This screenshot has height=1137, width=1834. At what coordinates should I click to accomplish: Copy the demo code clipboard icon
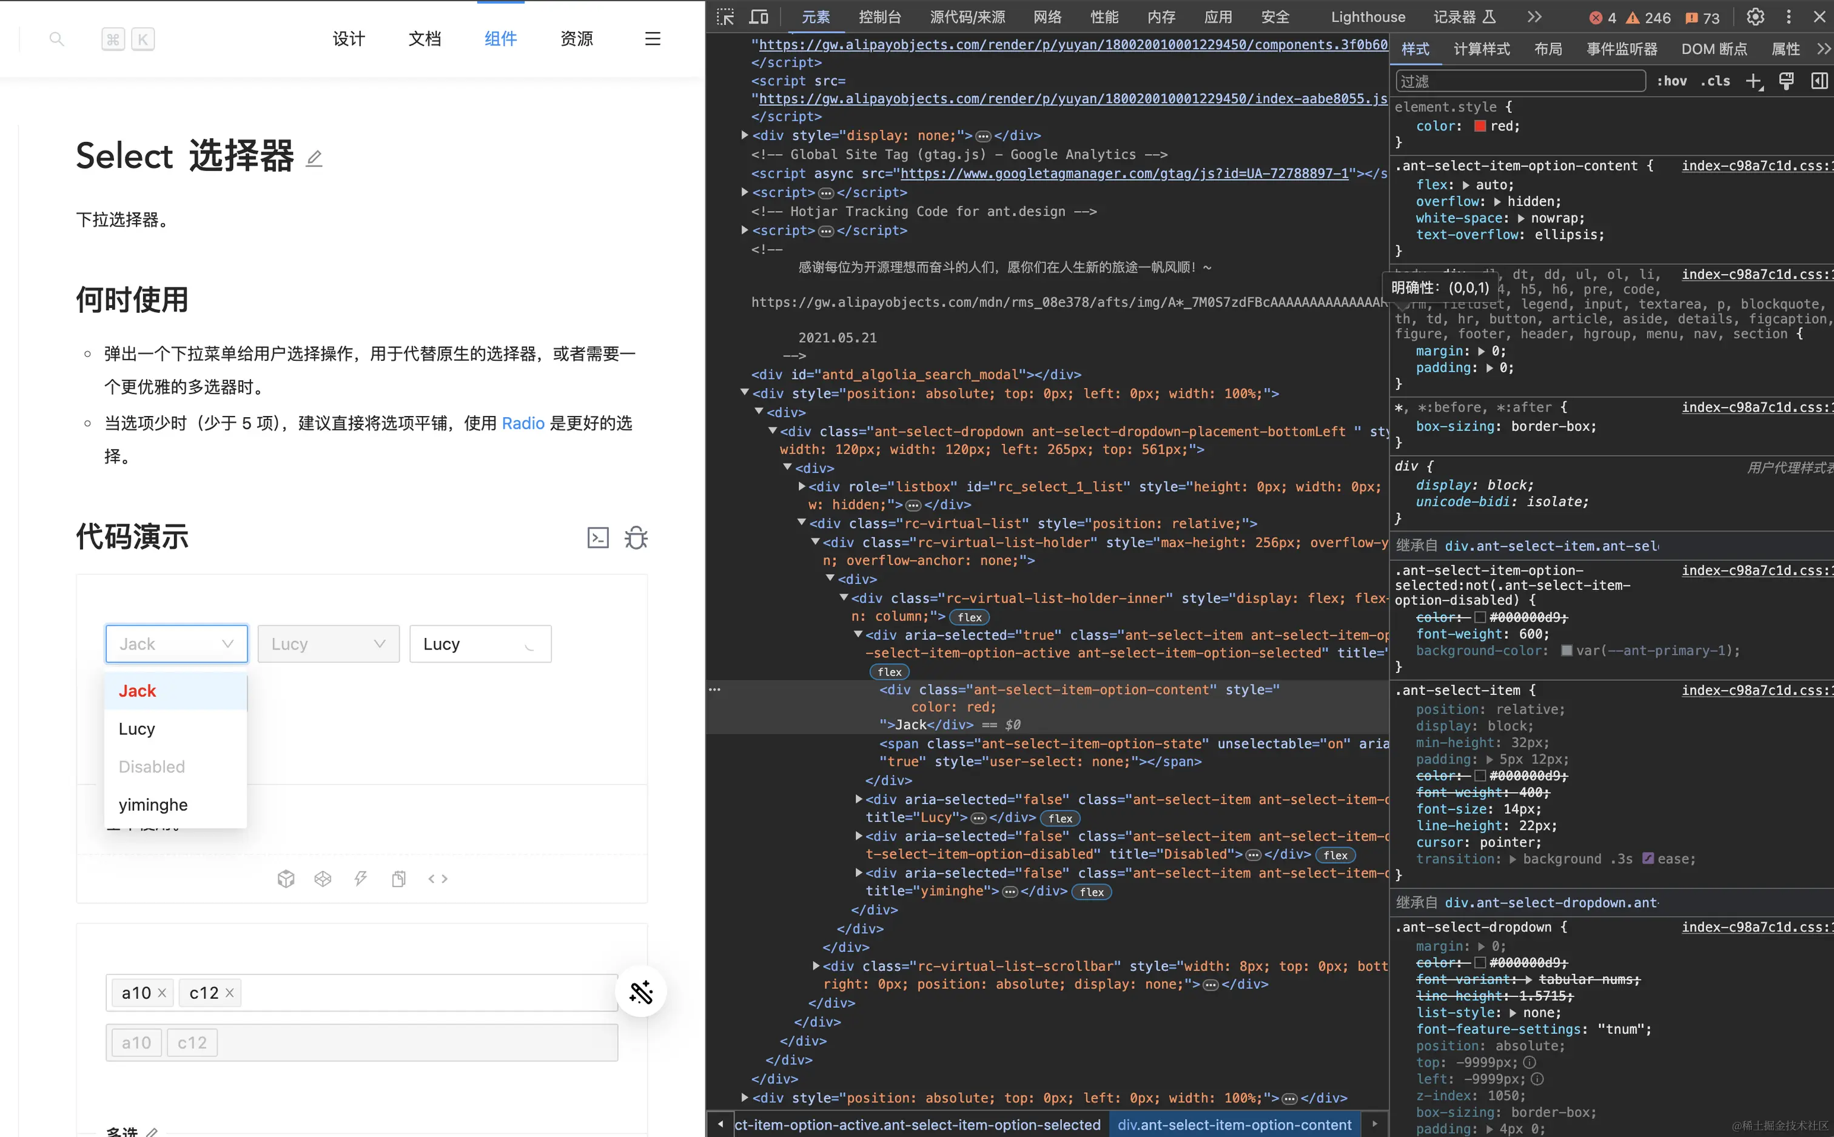click(x=398, y=878)
